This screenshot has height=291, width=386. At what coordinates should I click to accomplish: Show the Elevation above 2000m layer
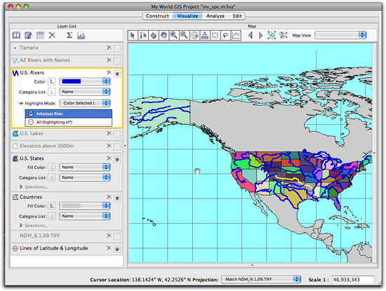point(117,147)
